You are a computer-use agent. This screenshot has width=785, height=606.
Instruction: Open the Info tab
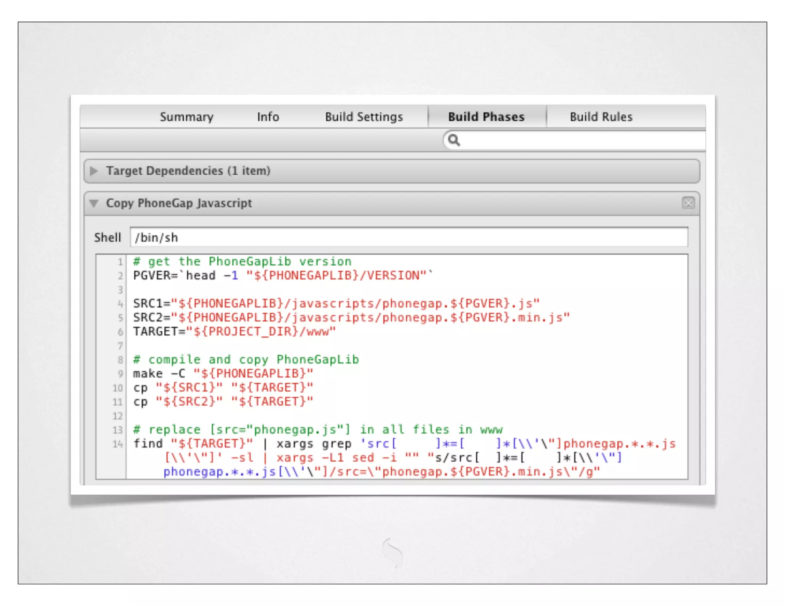coord(268,117)
